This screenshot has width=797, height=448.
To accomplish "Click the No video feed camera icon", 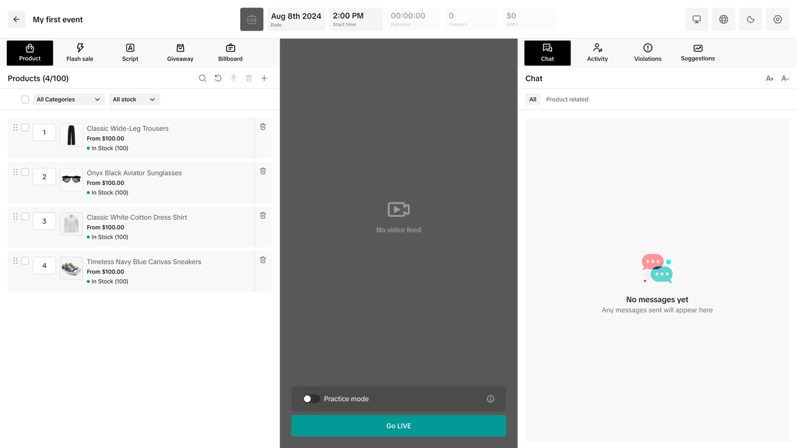I will [x=398, y=209].
